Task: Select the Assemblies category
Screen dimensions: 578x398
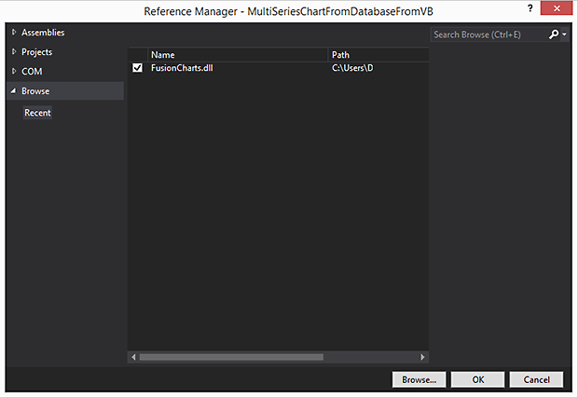Action: 43,33
